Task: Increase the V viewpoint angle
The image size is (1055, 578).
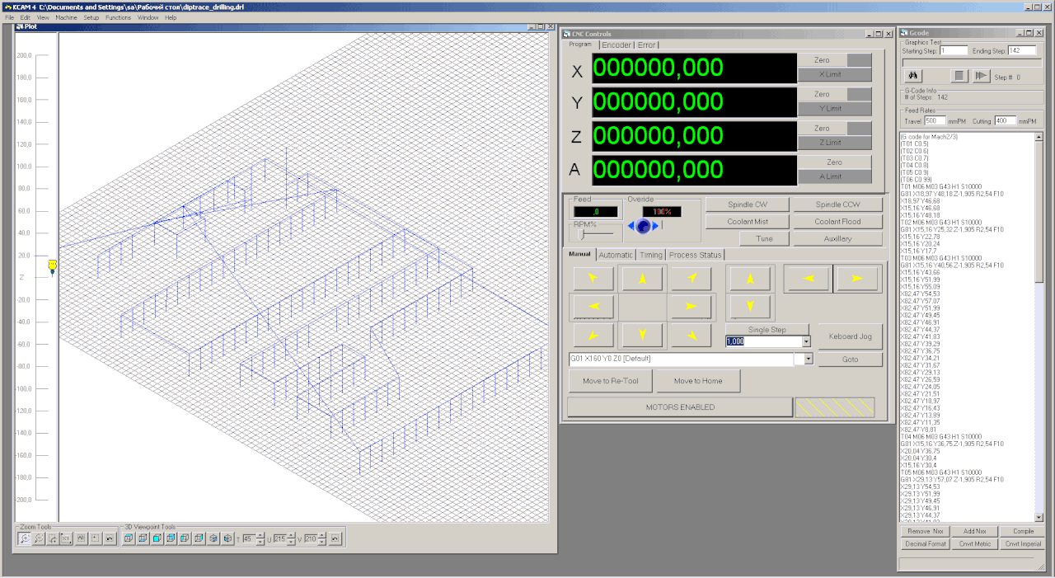Action: click(321, 535)
